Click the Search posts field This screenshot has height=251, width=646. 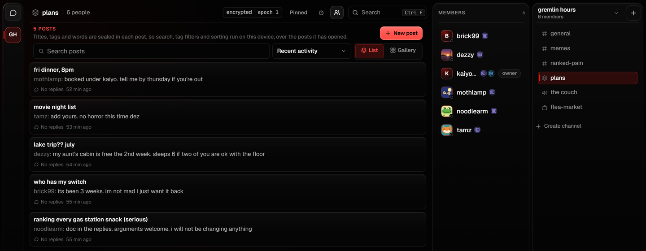[151, 51]
